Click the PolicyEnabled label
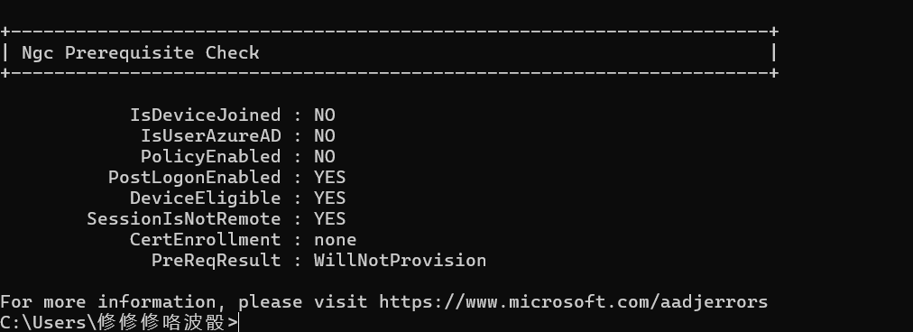 [x=211, y=157]
